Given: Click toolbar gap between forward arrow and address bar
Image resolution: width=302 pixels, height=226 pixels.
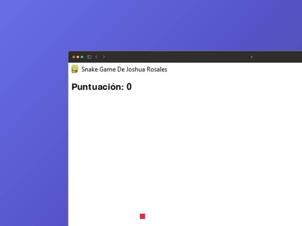Looking at the screenshot, I should pyautogui.click(x=126, y=57).
